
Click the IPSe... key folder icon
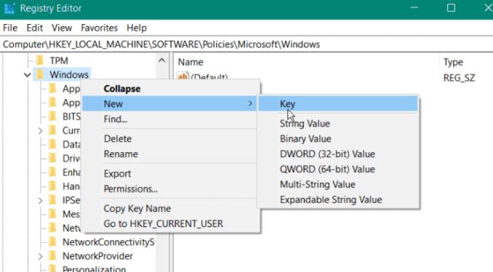coord(52,200)
